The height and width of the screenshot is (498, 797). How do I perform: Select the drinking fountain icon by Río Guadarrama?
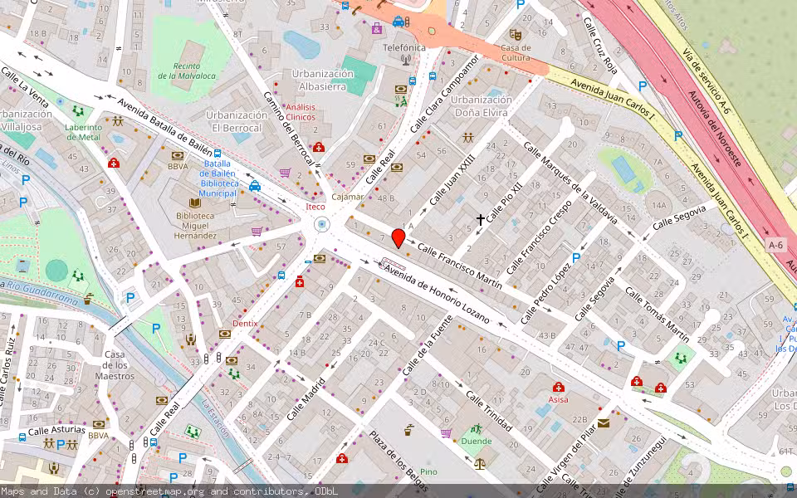(88, 298)
